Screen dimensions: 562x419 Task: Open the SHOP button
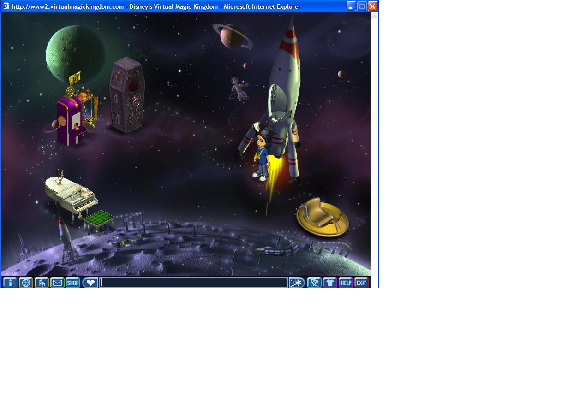(x=73, y=283)
